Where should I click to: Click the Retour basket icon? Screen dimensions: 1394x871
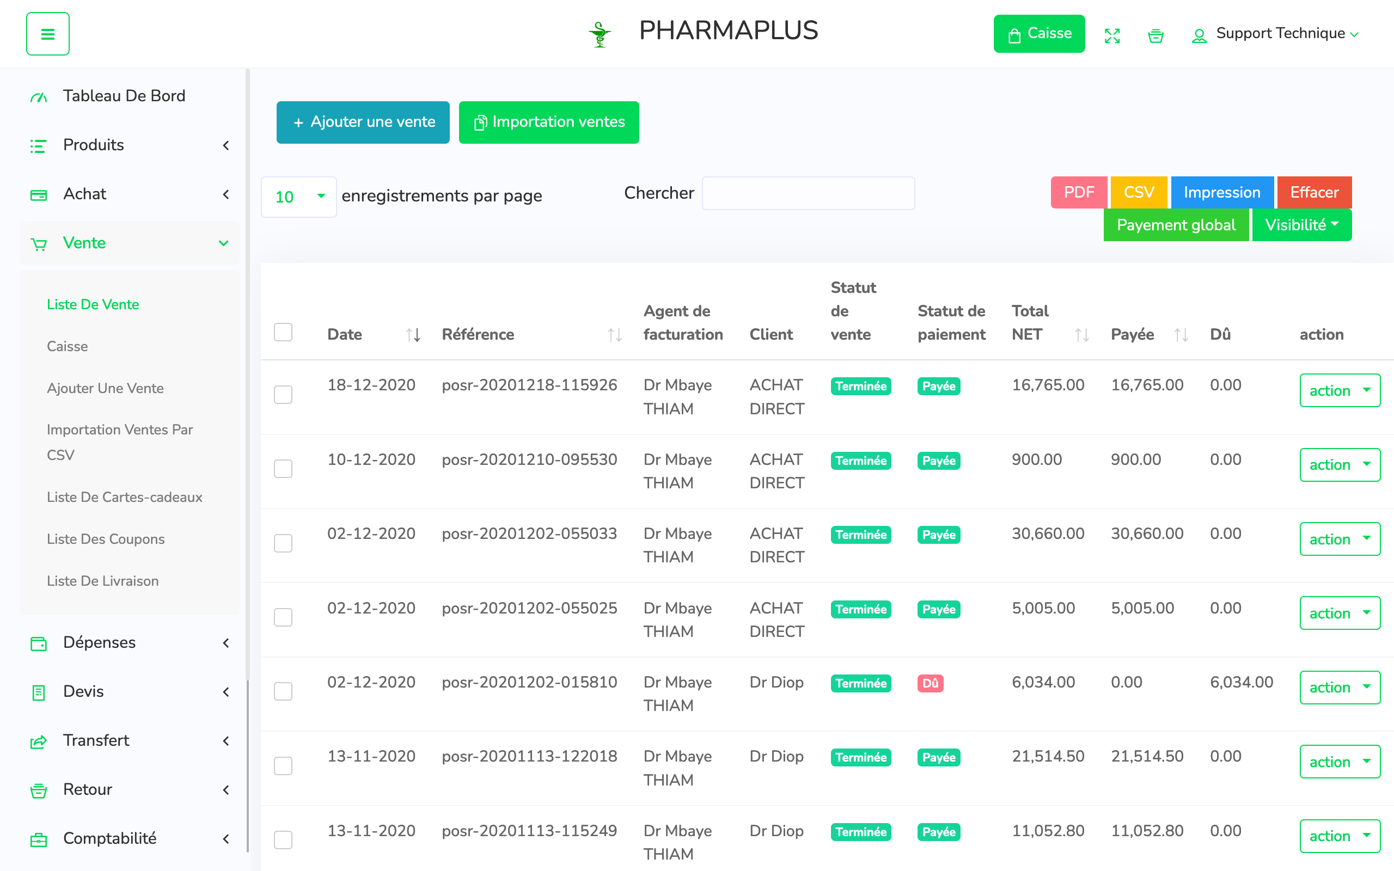pos(39,790)
